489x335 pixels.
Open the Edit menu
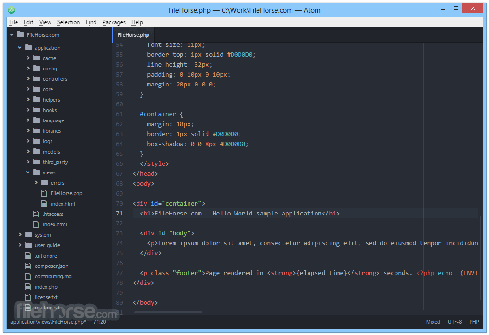click(28, 22)
